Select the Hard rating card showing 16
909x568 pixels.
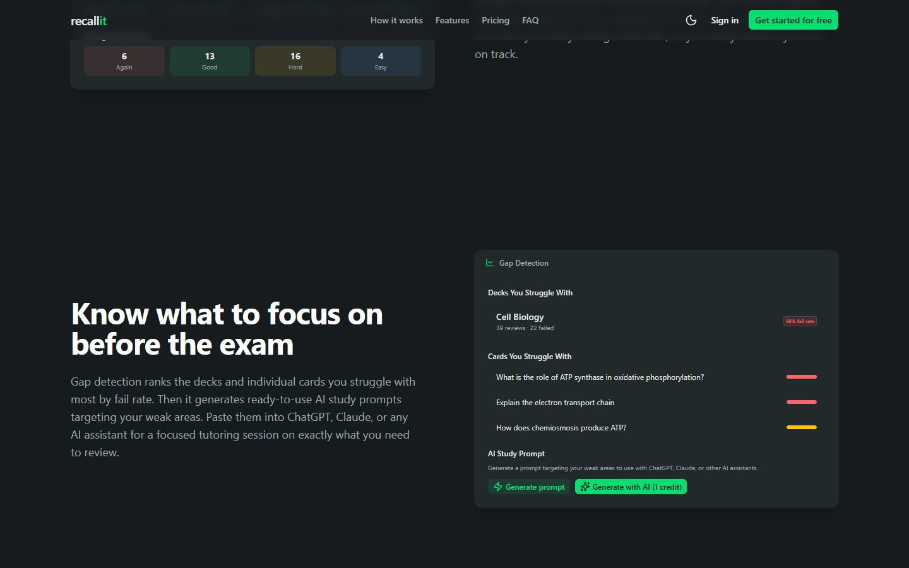point(295,61)
